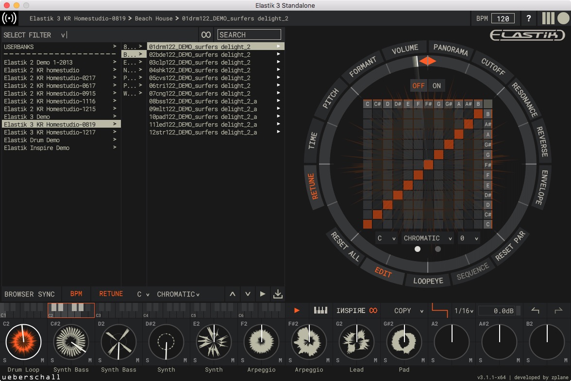Click the Lead G2 sample knob
This screenshot has height=381, width=571.
tap(356, 342)
